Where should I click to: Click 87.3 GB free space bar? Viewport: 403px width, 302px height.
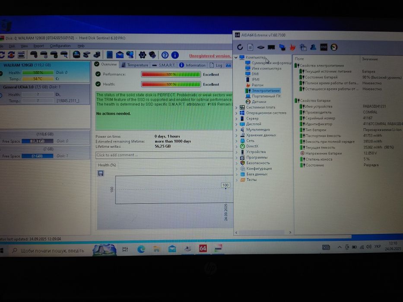(38, 141)
